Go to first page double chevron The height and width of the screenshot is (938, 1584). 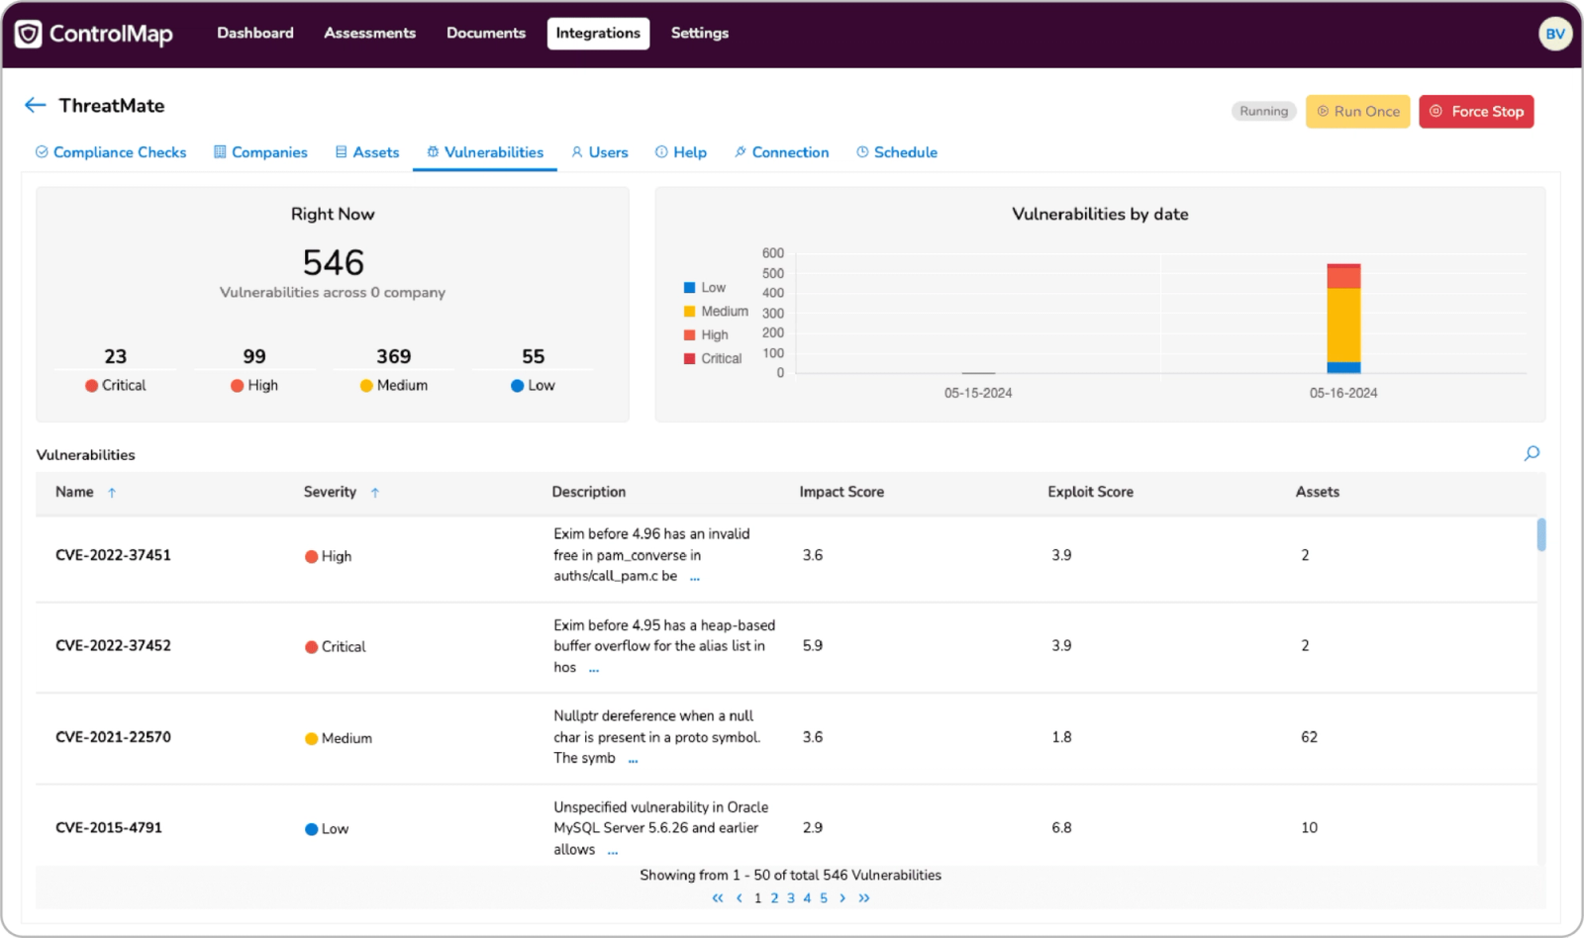718,898
